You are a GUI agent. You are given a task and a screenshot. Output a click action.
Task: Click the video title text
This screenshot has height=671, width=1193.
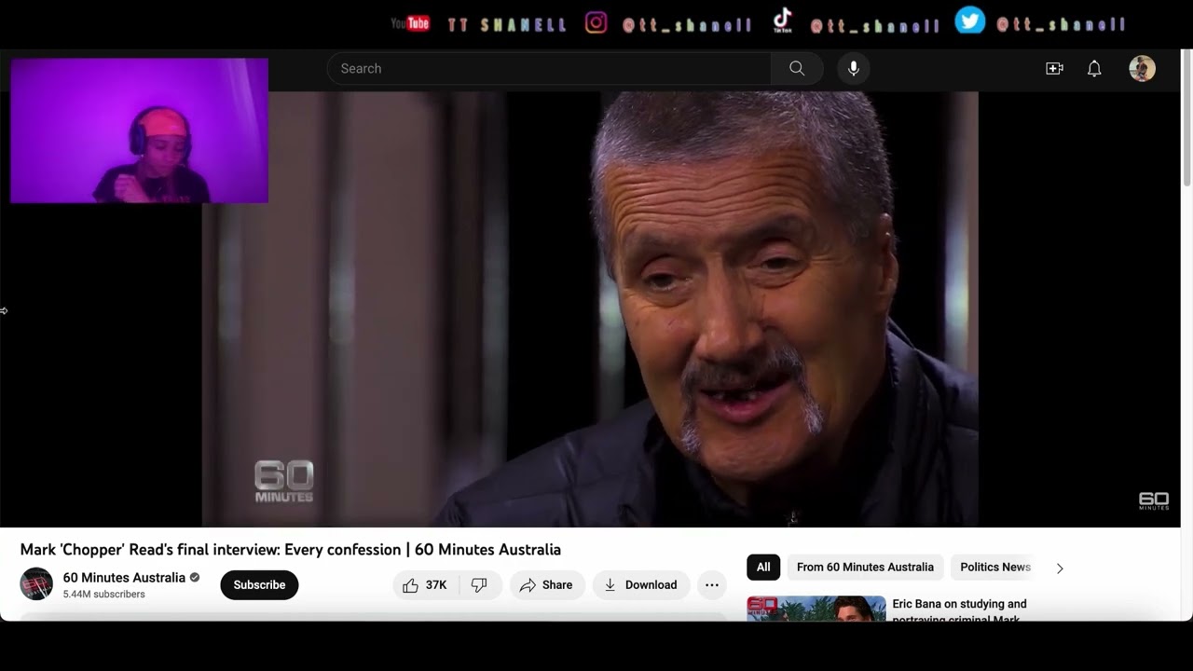(291, 549)
